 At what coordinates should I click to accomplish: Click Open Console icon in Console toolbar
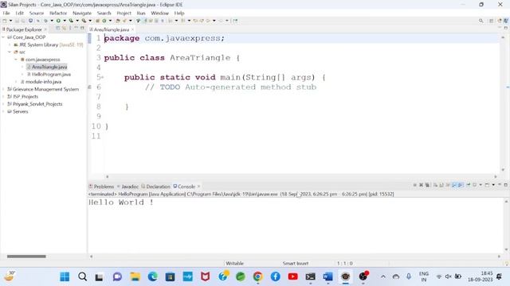pos(487,185)
